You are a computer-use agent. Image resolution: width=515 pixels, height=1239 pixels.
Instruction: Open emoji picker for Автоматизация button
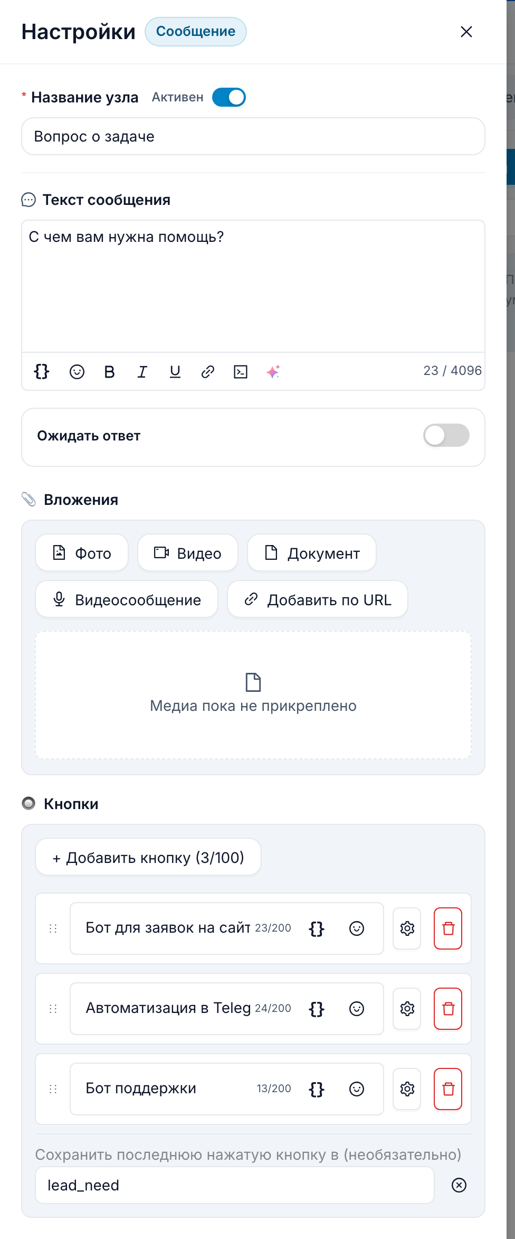tap(357, 1009)
